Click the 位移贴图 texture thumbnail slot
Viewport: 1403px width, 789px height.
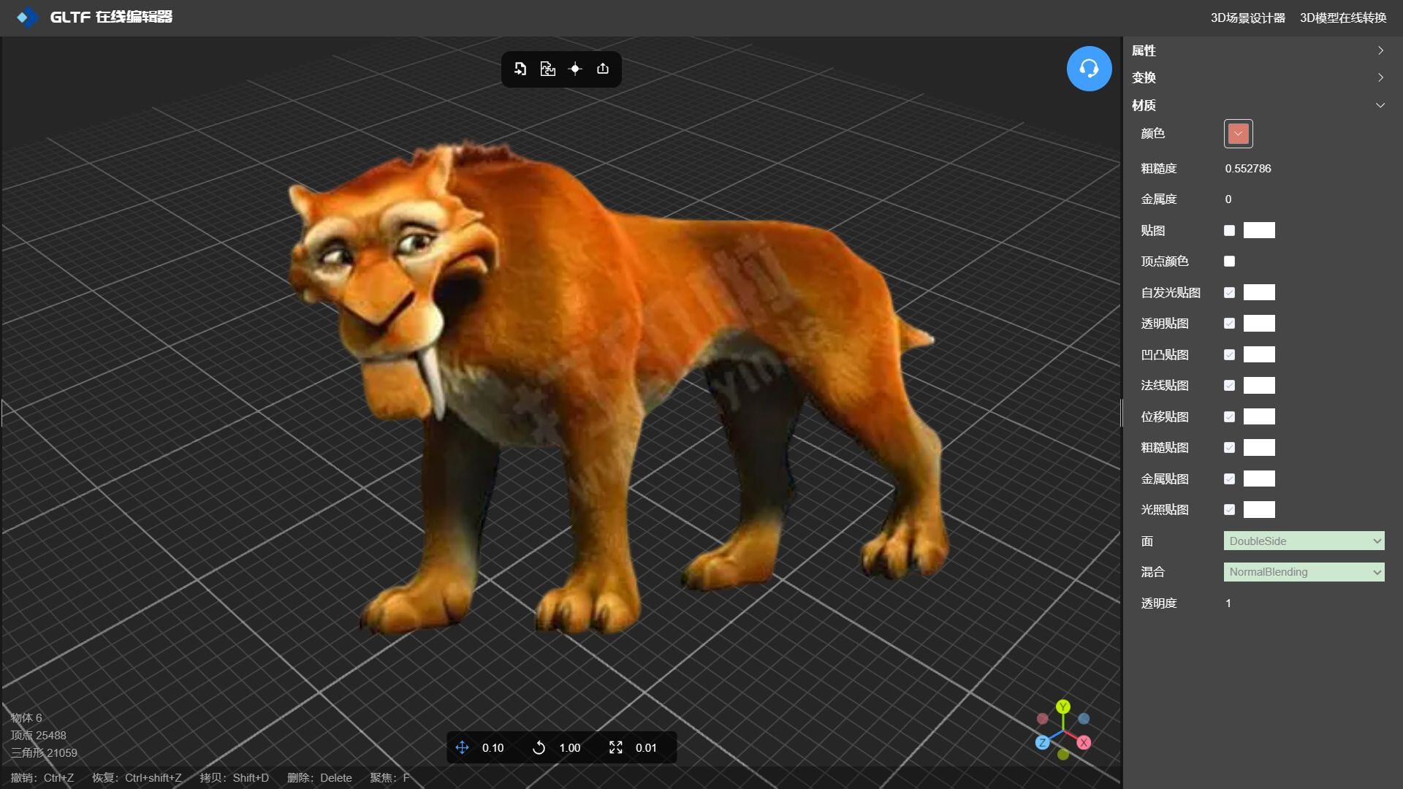pos(1259,416)
